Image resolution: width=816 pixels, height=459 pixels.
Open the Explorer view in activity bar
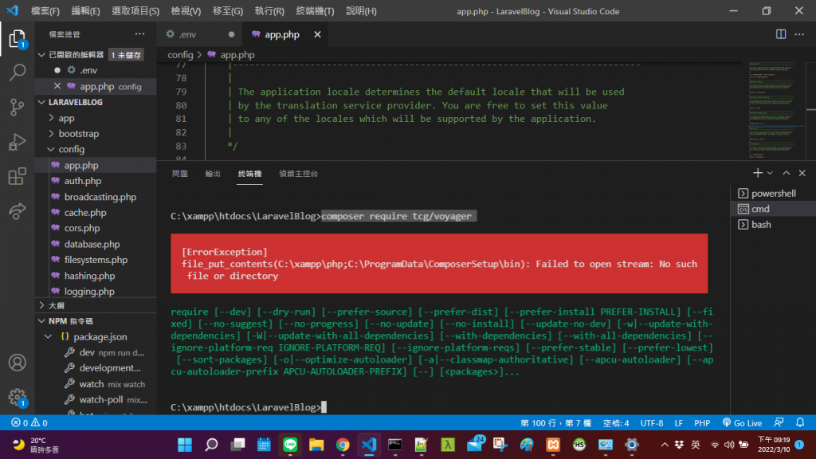[x=18, y=38]
